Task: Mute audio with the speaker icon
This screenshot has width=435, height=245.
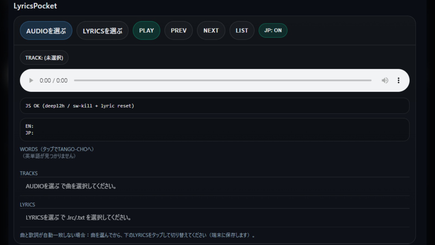Action: pos(385,80)
